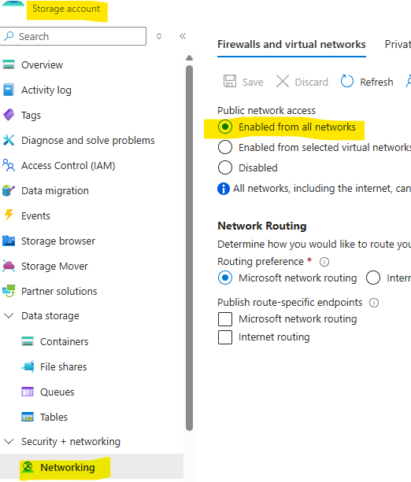Viewport: 411px width, 482px height.
Task: Click the Events lightning icon
Action: 9,215
